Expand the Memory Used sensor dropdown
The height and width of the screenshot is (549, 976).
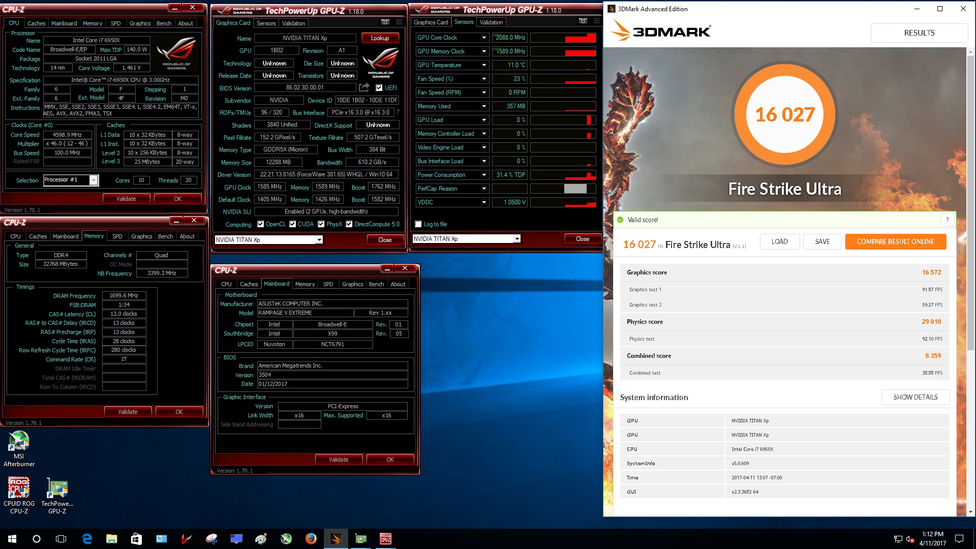[x=483, y=106]
